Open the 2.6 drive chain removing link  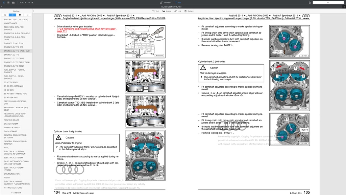pos(86,30)
